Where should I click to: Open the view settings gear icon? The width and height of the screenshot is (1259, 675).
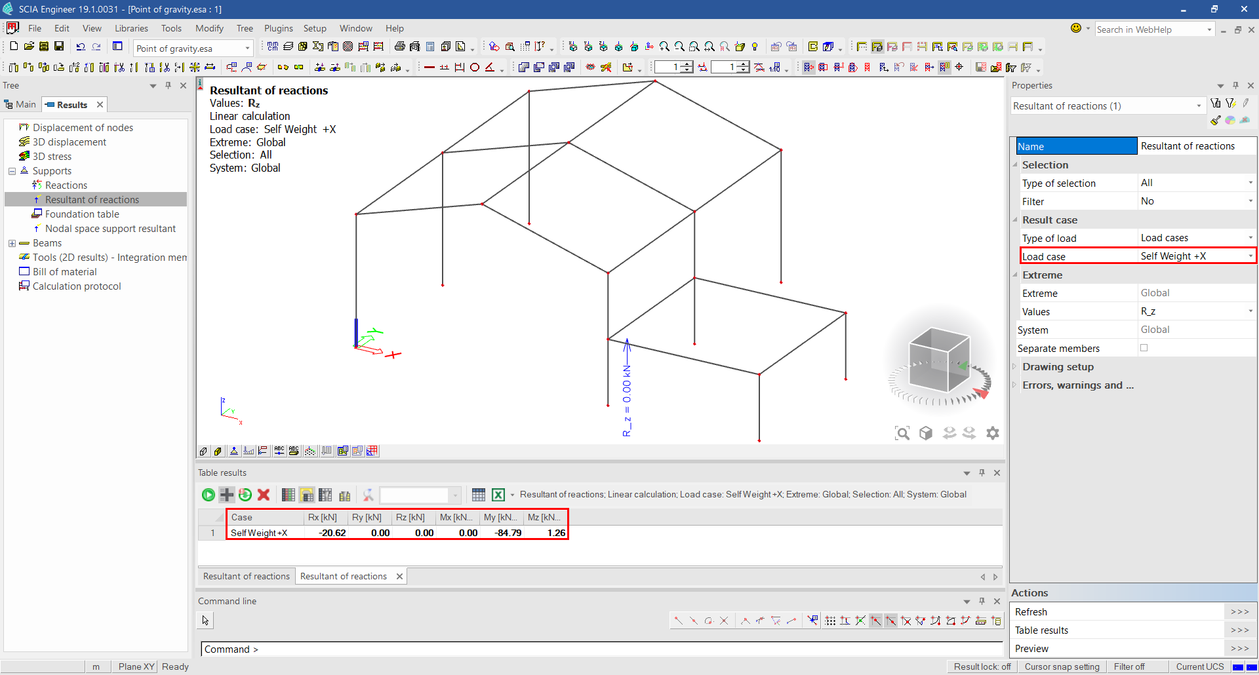pyautogui.click(x=993, y=433)
